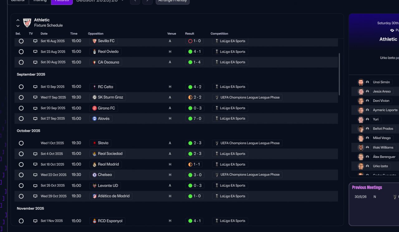Click the LaLiga trophy icon on Girona FC row

[217, 108]
